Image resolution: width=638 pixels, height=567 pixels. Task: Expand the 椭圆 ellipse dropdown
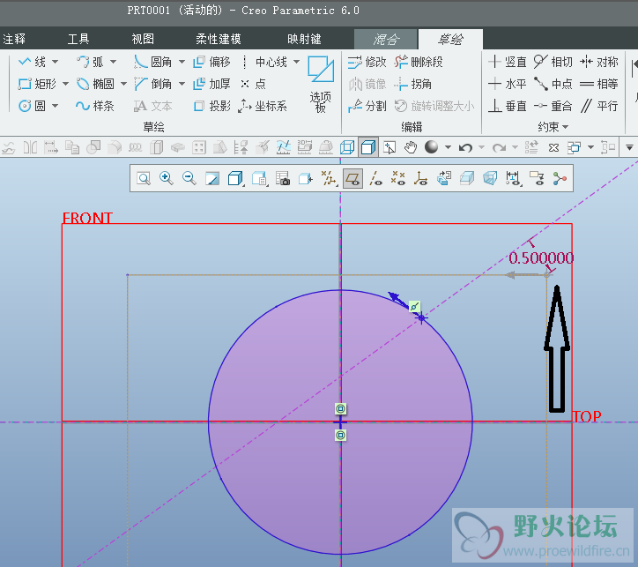pyautogui.click(x=123, y=84)
